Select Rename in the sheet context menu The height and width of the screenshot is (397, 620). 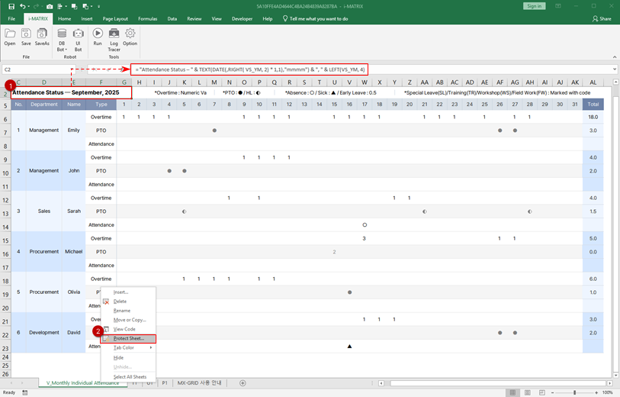click(x=122, y=311)
